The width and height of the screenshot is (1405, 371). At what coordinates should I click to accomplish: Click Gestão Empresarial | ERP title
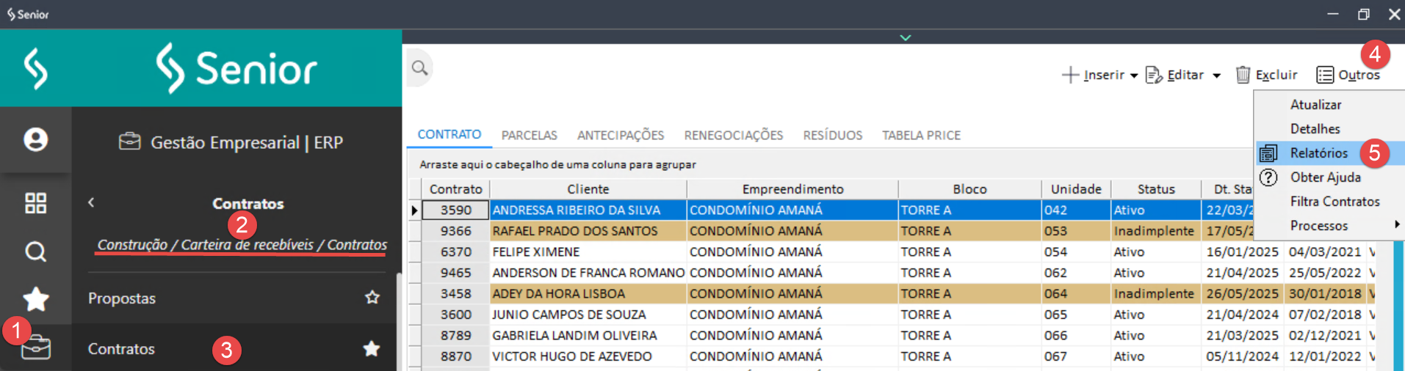tap(247, 142)
